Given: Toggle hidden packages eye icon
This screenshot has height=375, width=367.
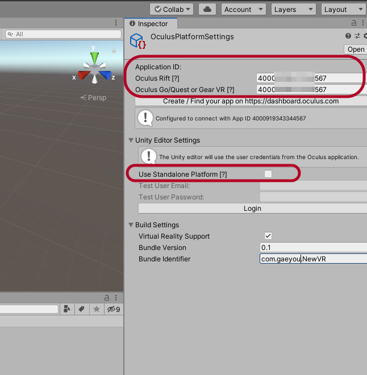Looking at the screenshot, I should point(113,309).
